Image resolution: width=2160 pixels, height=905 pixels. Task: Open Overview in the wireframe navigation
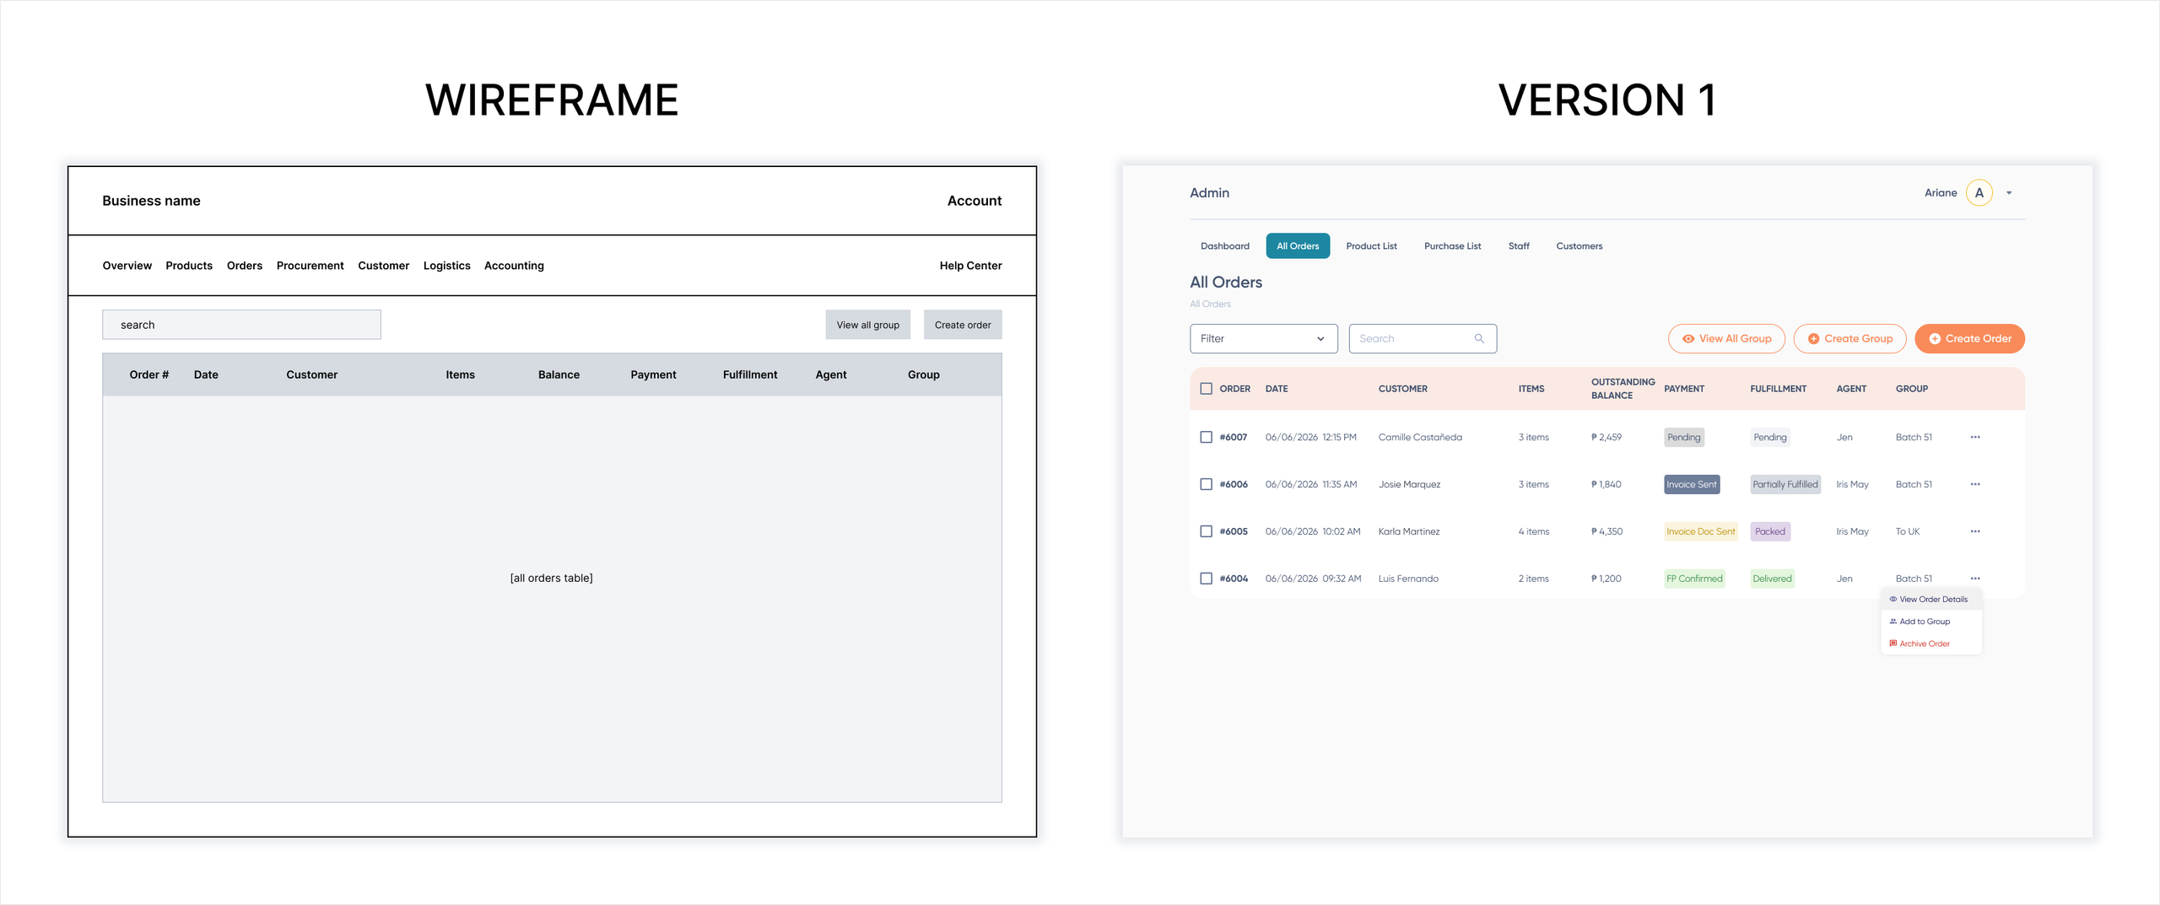pyautogui.click(x=127, y=266)
